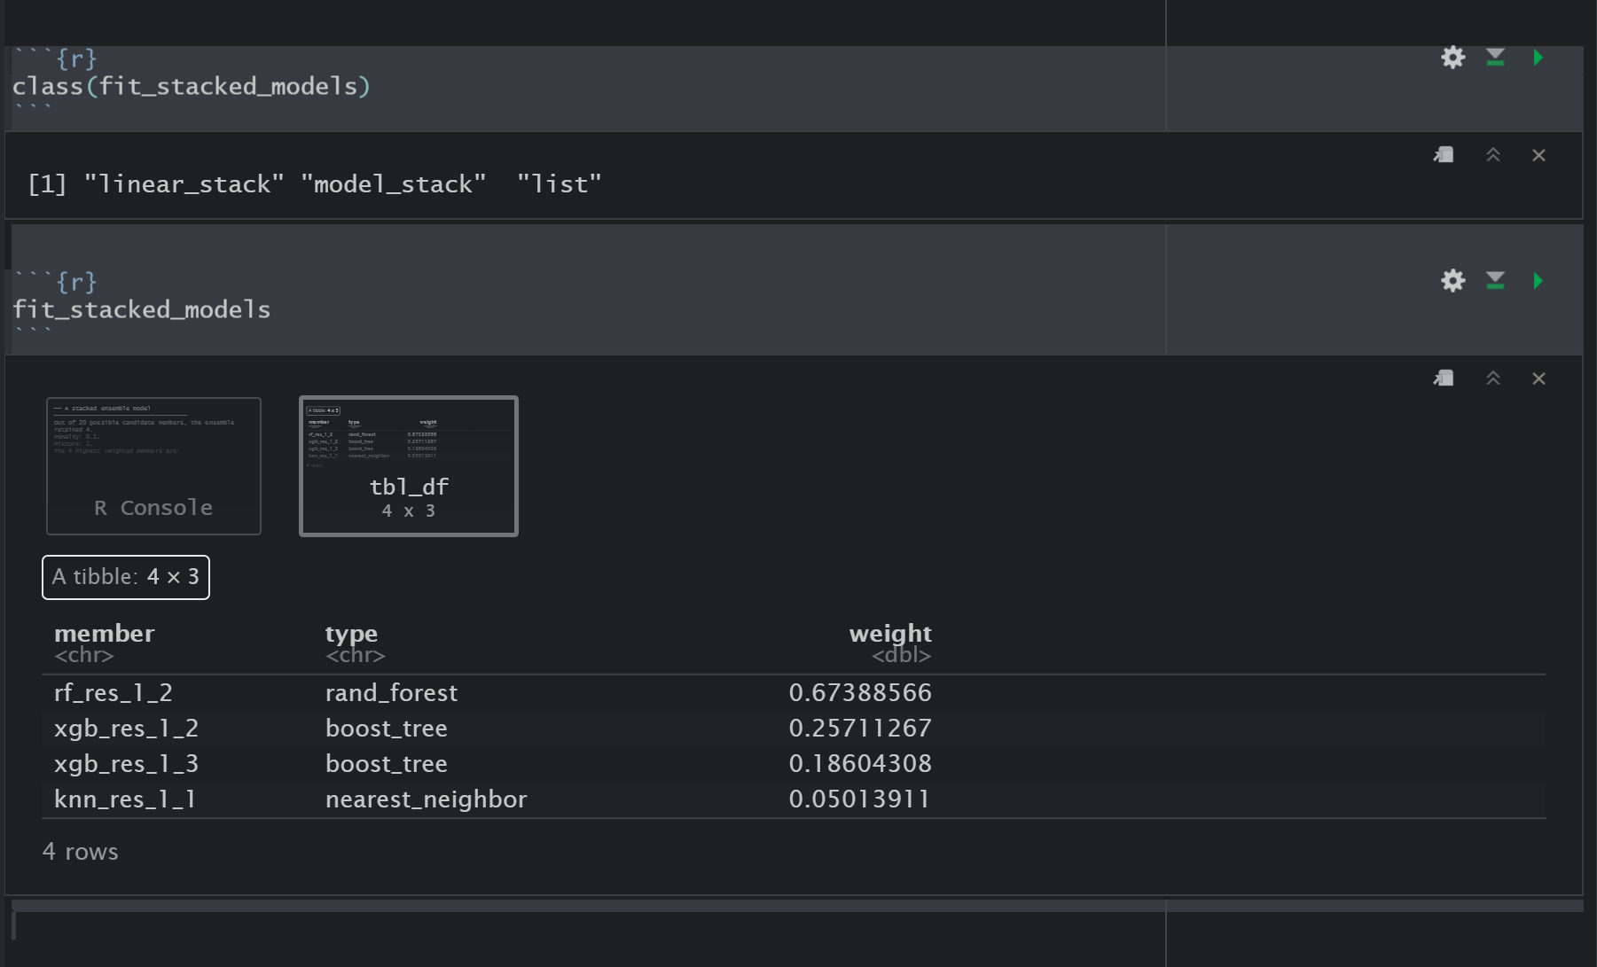Collapse the fit_stacked_models output panel
This screenshot has height=967, width=1597.
coord(1493,378)
